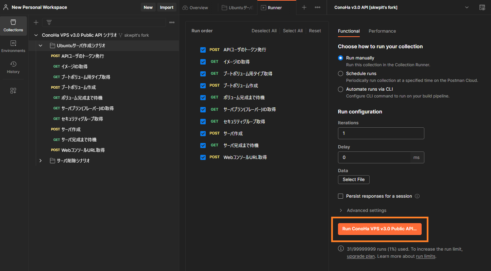Select Automate runs via CLI option
The height and width of the screenshot is (271, 491).
340,89
